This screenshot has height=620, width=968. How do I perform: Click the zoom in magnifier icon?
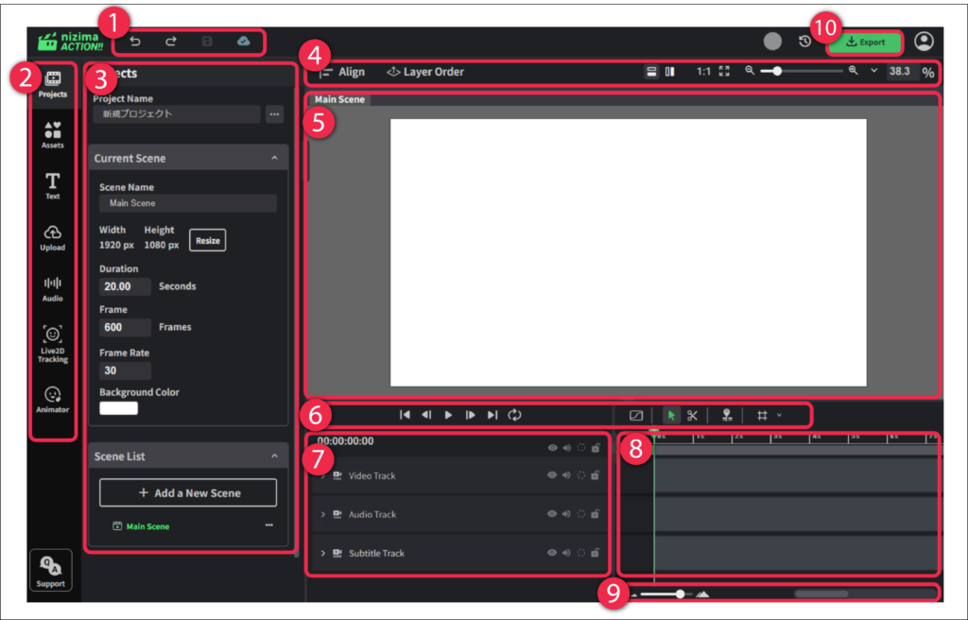[x=854, y=70]
